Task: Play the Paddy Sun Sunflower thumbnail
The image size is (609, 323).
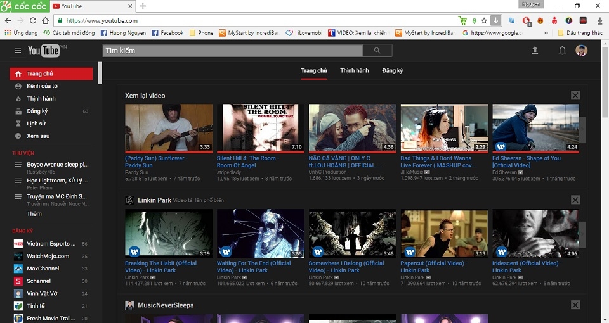Action: point(169,127)
